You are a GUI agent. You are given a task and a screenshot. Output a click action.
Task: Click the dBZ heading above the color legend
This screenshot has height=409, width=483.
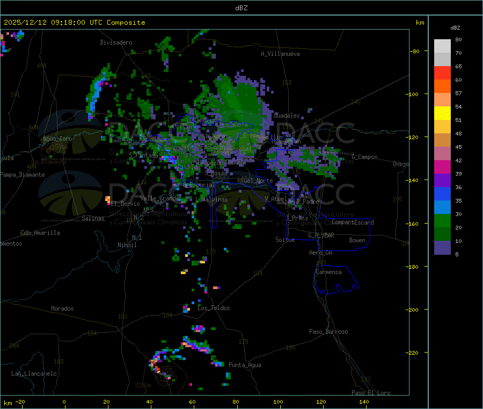click(455, 28)
